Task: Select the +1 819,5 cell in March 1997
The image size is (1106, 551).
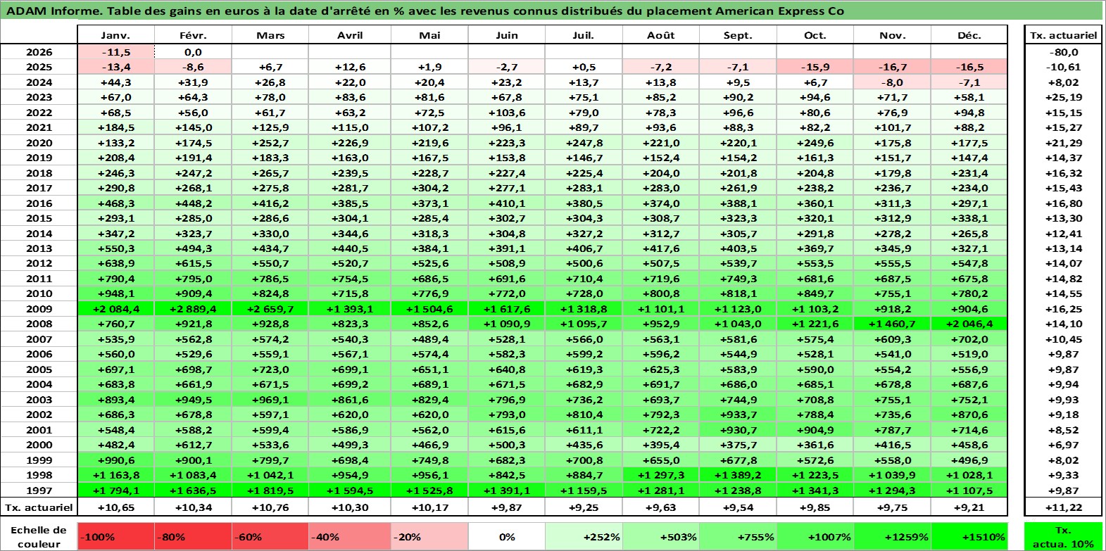Action: tap(270, 490)
